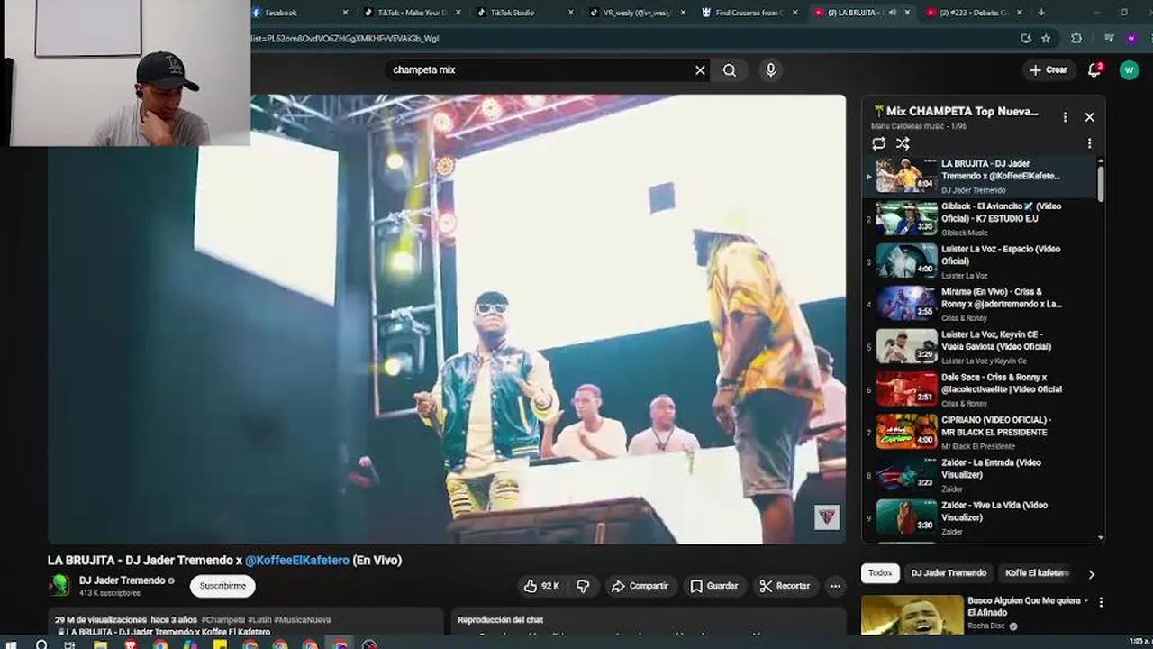The height and width of the screenshot is (649, 1153).
Task: Play CIPRIANO (VIDEO OFICIAL) - MR BLACK
Action: pyautogui.click(x=980, y=432)
